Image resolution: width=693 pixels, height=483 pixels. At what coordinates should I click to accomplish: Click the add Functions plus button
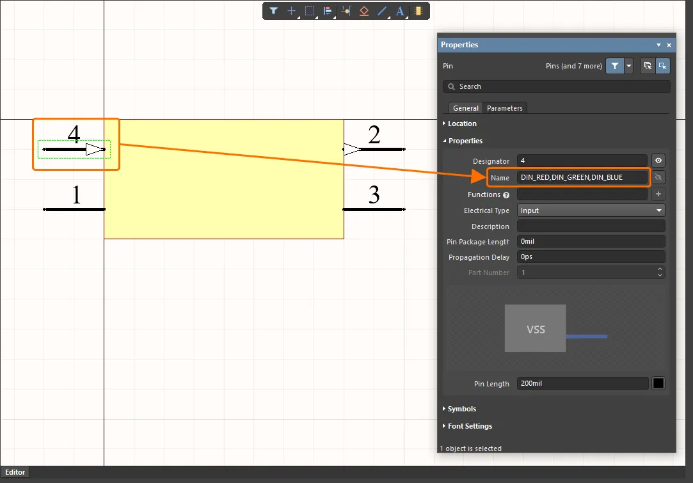point(658,194)
